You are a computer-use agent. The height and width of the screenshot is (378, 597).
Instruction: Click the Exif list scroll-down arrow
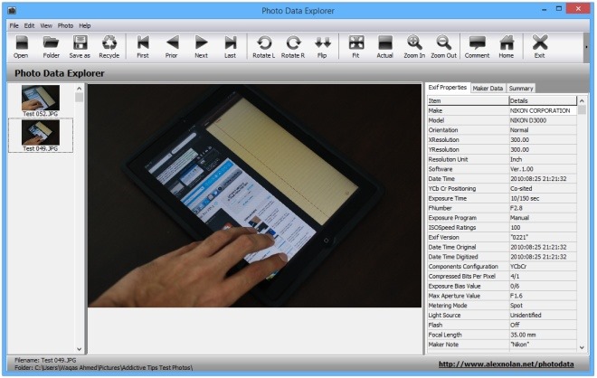coord(582,347)
